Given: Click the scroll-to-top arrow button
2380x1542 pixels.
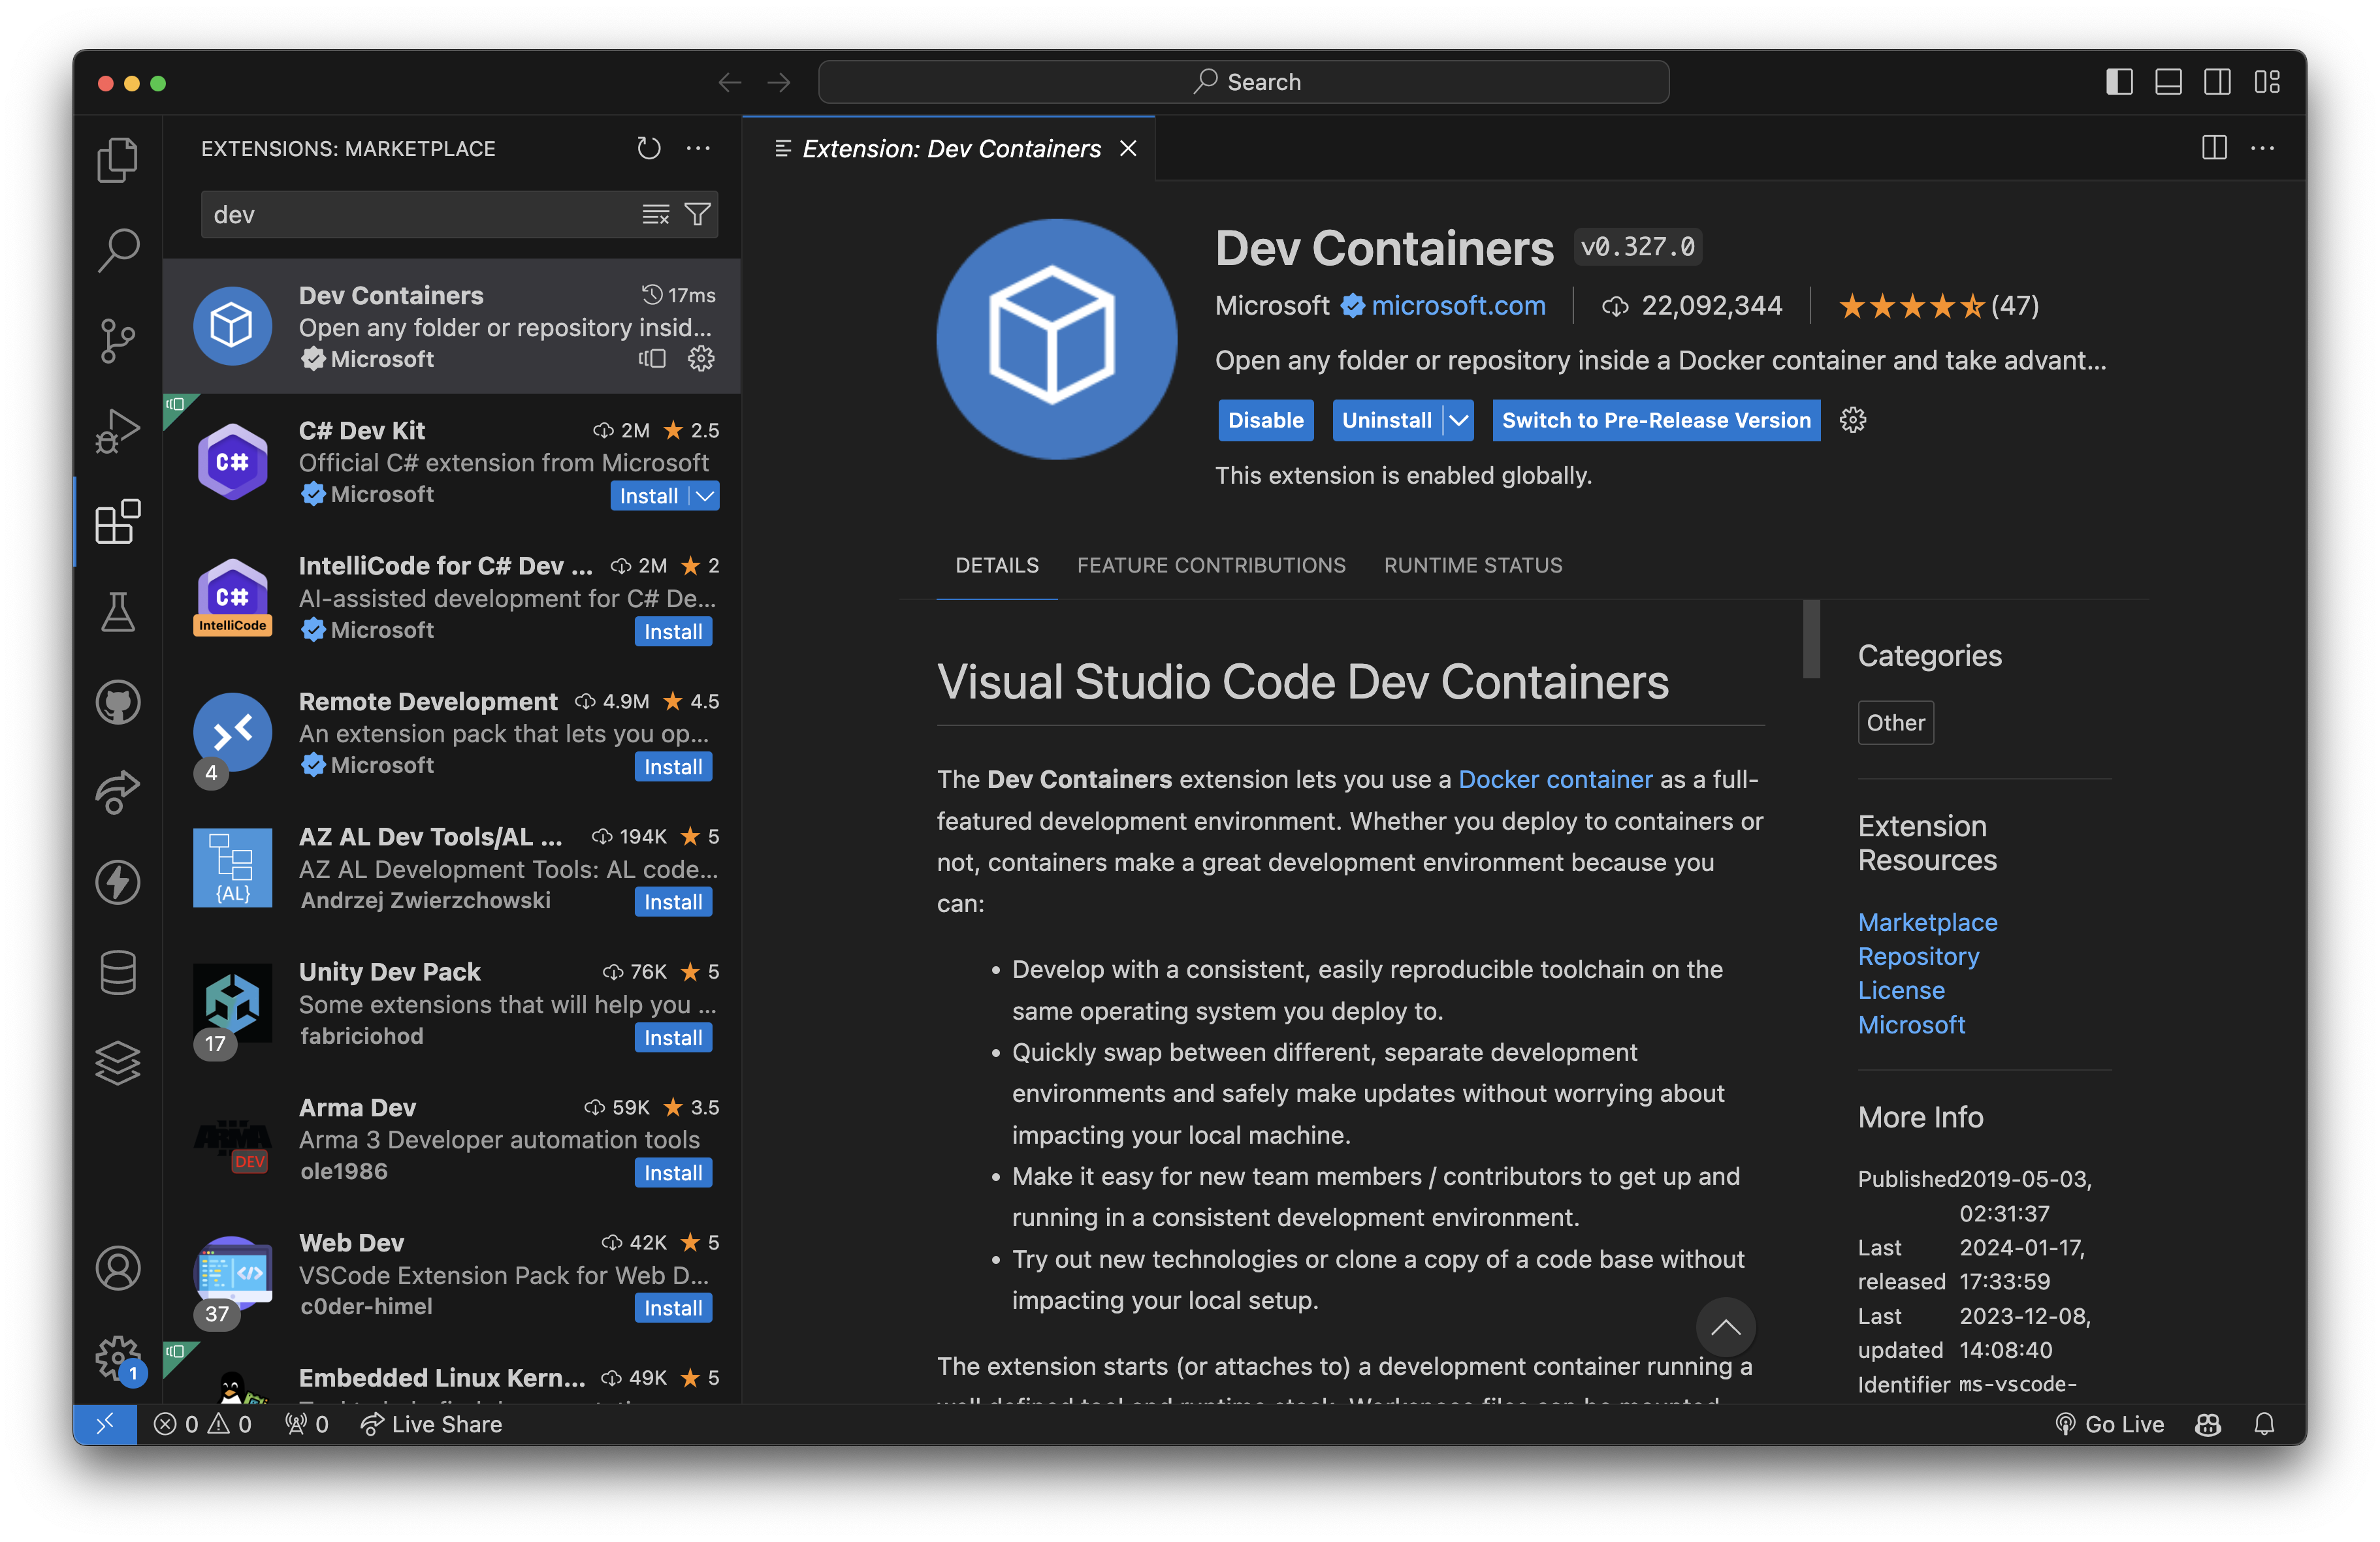Looking at the screenshot, I should 1725,1326.
